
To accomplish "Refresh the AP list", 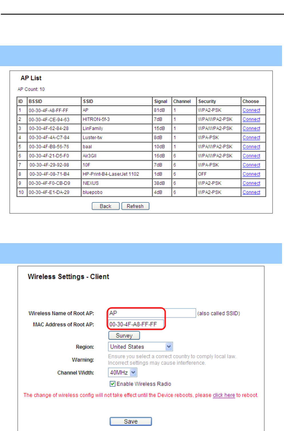I will (x=135, y=206).
